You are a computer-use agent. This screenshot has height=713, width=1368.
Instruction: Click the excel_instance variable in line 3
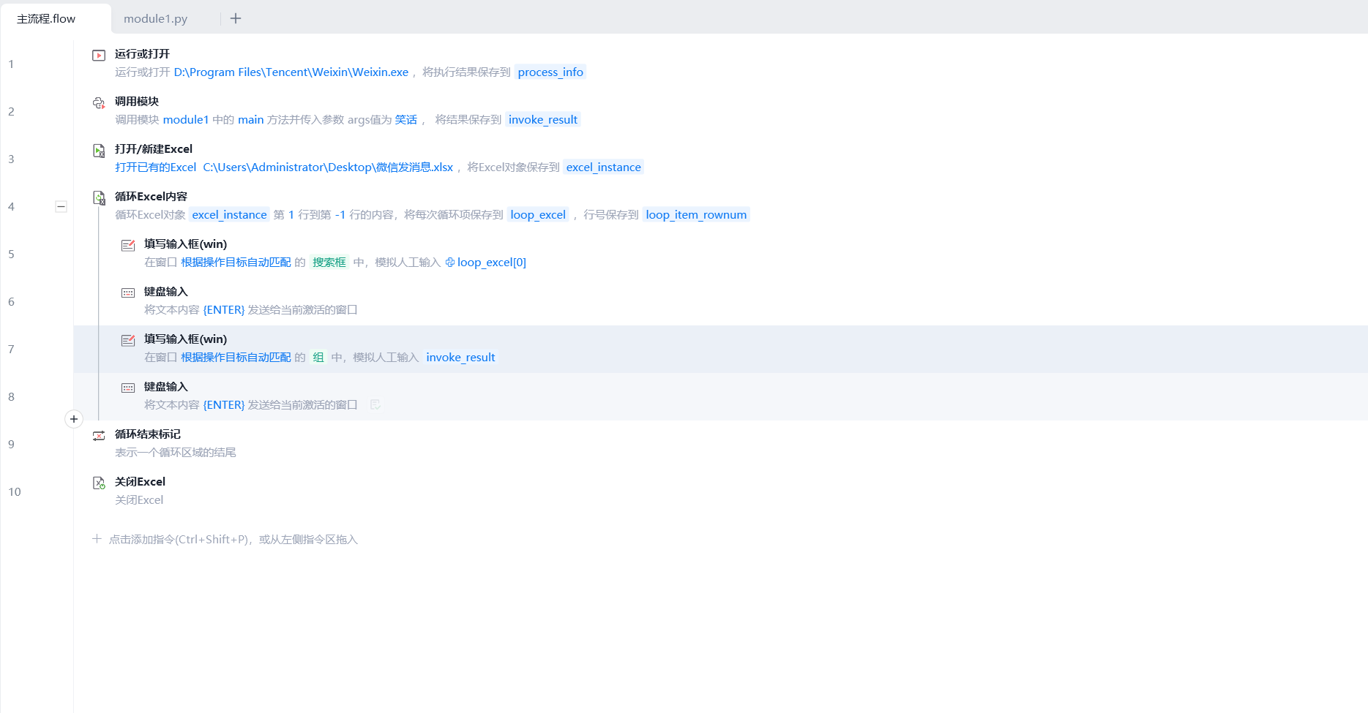[x=604, y=167]
